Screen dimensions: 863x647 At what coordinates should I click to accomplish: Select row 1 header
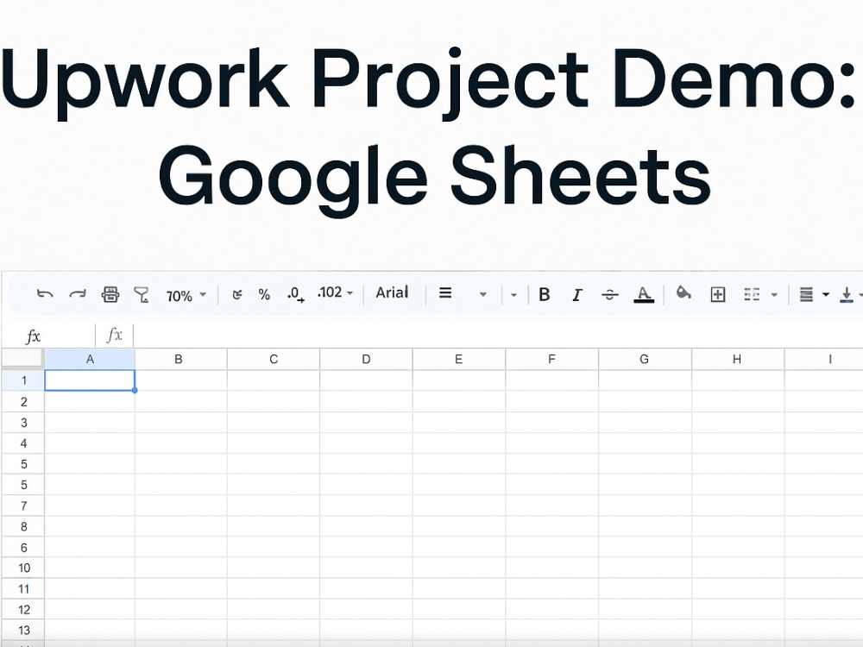[x=23, y=380]
